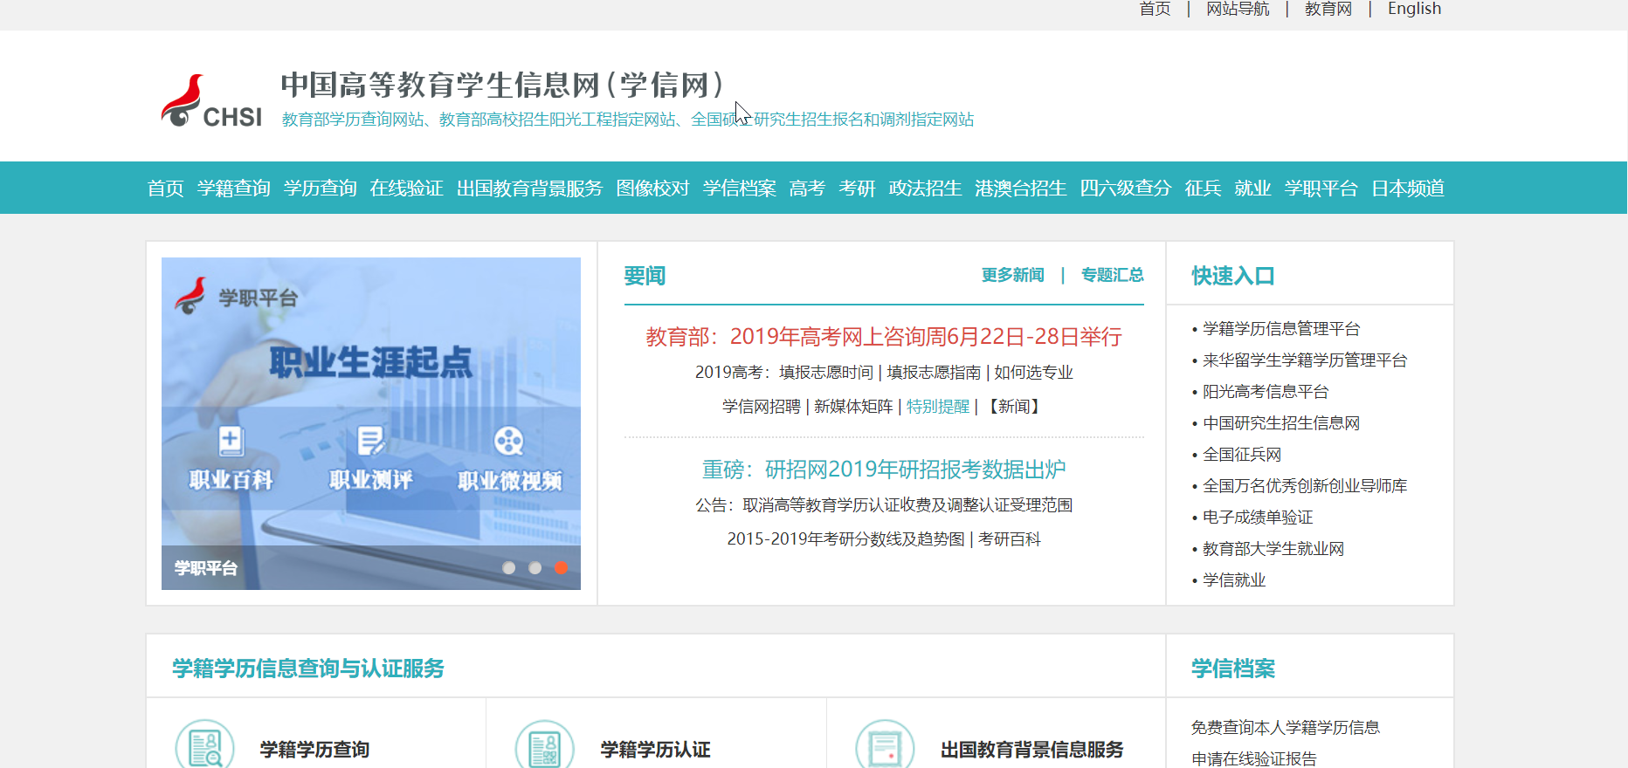Open the 取消高等教育学历认证收费 notice
The height and width of the screenshot is (768, 1628).
click(x=884, y=505)
